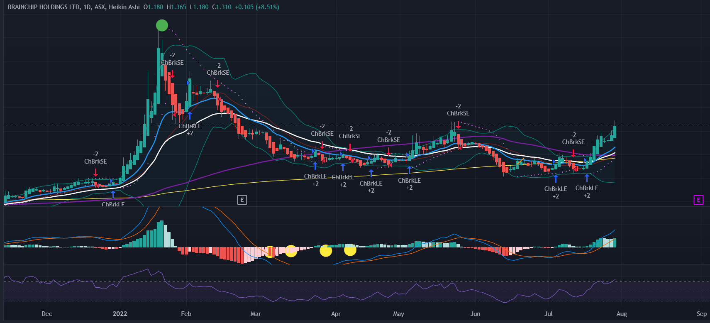The height and width of the screenshot is (323, 710).
Task: Click the +0.105 (+8.51%) change value
Action: (257, 7)
